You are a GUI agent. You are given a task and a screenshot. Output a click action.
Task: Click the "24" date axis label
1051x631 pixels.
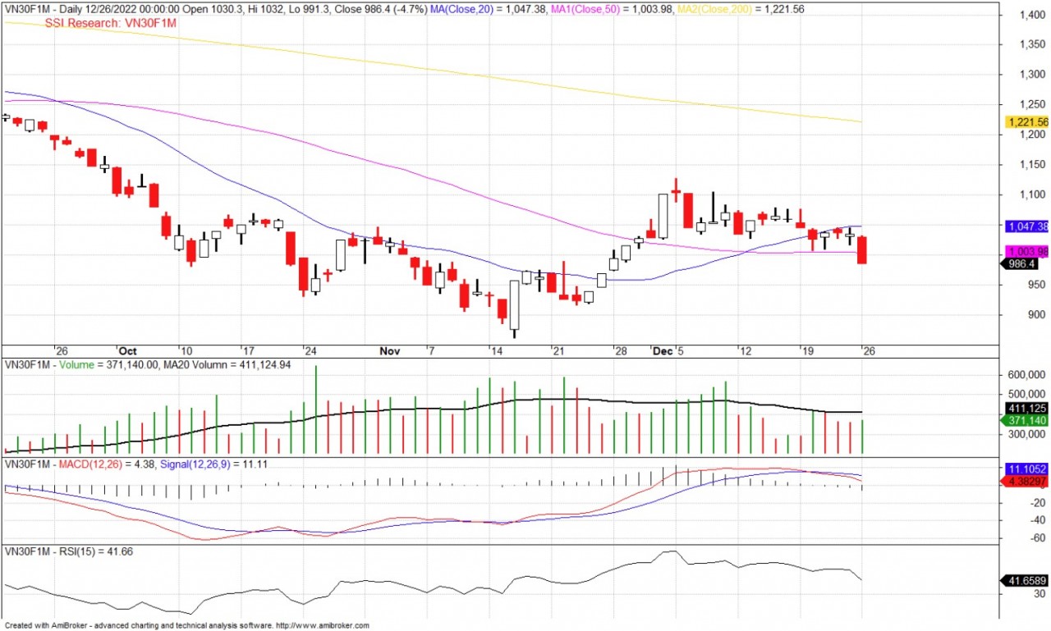click(x=309, y=351)
